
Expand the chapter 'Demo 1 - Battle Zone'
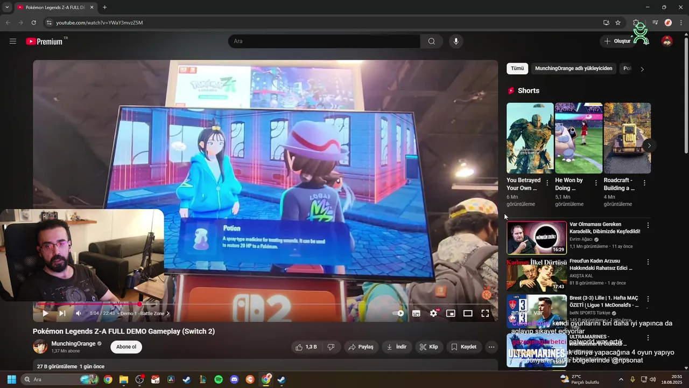145,313
